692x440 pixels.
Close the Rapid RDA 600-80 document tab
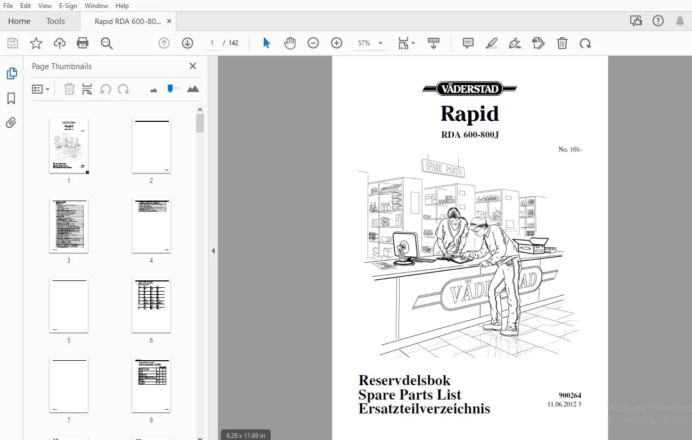pyautogui.click(x=169, y=21)
